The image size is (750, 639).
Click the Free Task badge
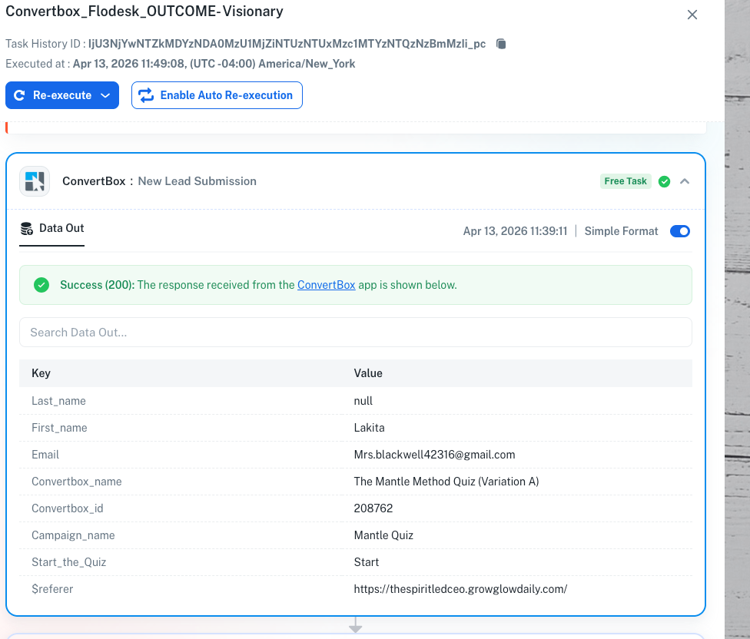coord(626,181)
